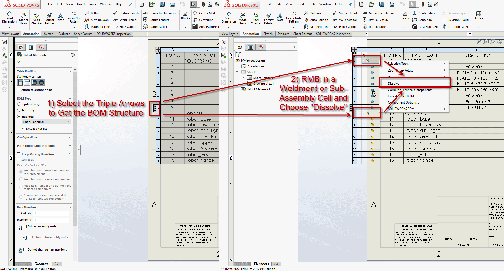Select Indented BOM type

click(x=19, y=117)
